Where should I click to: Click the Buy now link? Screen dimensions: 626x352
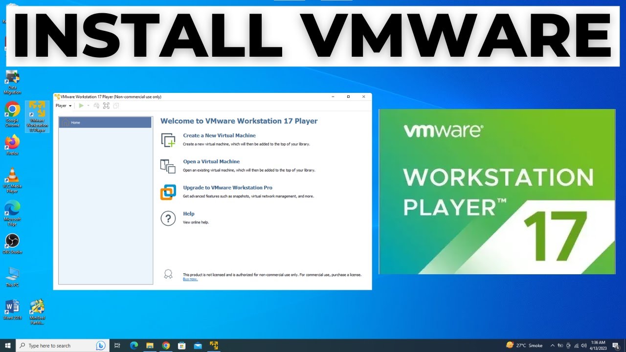(x=190, y=279)
